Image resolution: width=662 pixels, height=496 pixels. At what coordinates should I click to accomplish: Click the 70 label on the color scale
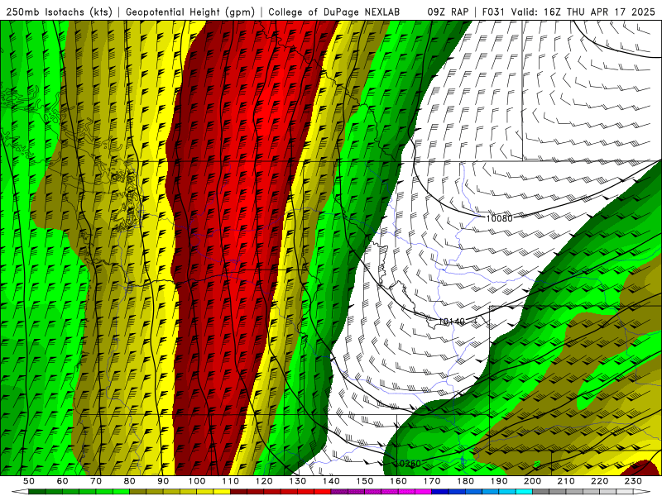[x=96, y=481]
